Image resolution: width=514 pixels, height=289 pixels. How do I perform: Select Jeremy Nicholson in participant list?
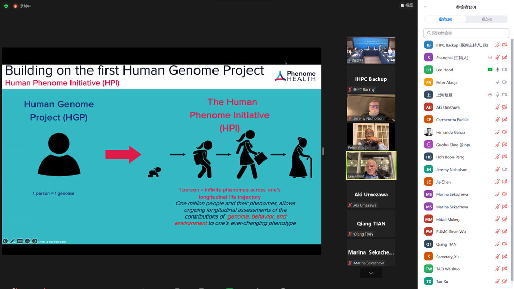(452, 170)
